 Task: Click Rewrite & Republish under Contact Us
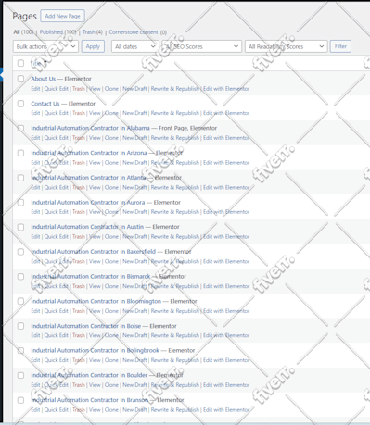(175, 113)
